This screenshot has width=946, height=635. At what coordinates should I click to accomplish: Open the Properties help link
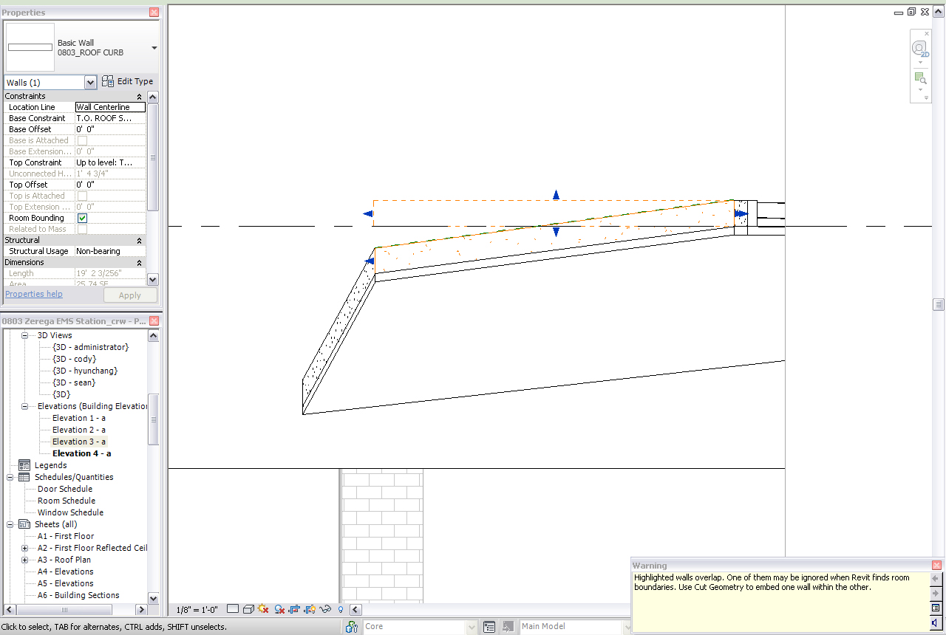pyautogui.click(x=34, y=294)
